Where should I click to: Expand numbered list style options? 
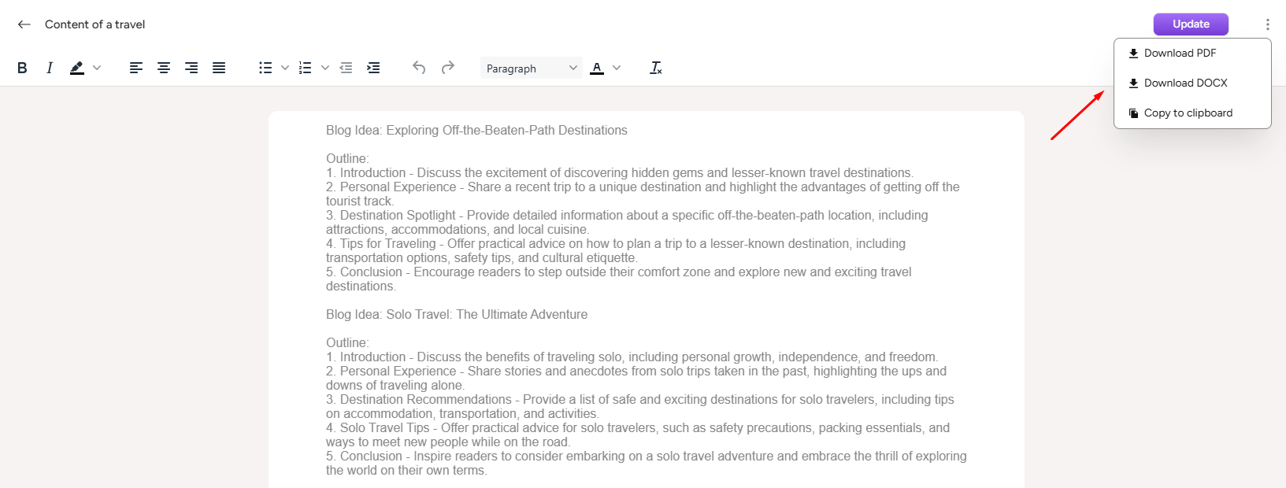click(x=325, y=68)
